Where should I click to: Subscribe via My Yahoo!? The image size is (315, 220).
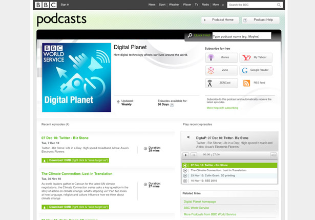pyautogui.click(x=256, y=57)
